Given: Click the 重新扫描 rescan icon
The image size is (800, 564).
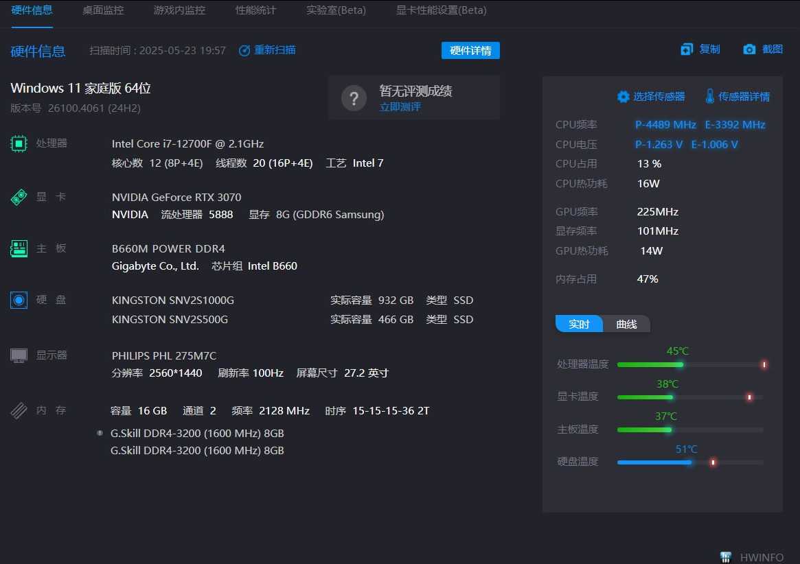Looking at the screenshot, I should [x=244, y=51].
